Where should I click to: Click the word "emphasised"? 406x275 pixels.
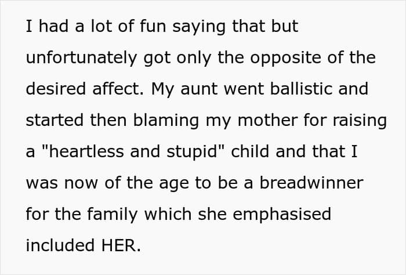click(282, 215)
